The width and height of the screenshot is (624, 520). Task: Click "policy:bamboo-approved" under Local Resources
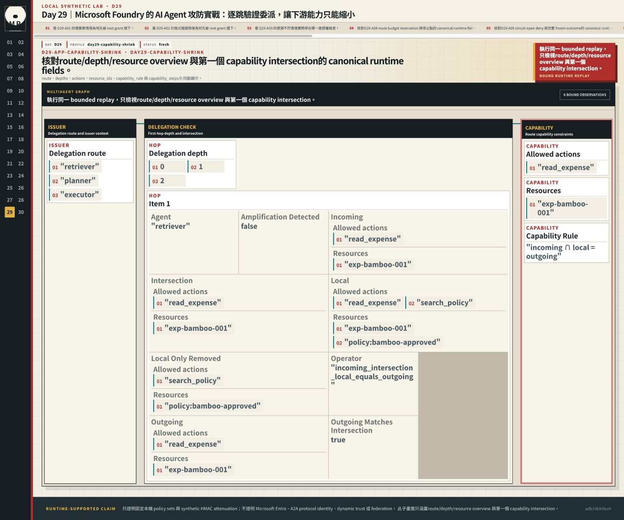(x=388, y=342)
